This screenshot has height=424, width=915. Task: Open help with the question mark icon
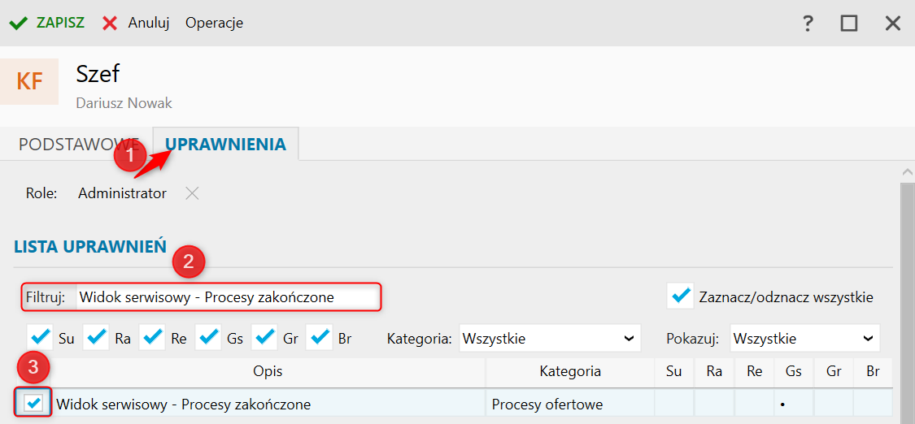(x=808, y=23)
